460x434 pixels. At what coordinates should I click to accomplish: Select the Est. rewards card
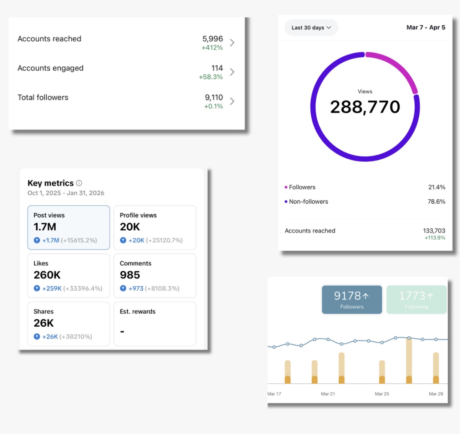coord(155,324)
